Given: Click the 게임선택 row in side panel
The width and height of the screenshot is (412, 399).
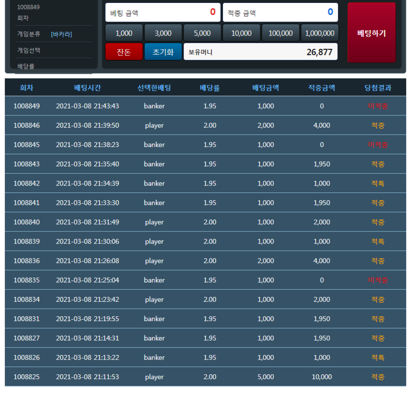Looking at the screenshot, I should [x=54, y=50].
